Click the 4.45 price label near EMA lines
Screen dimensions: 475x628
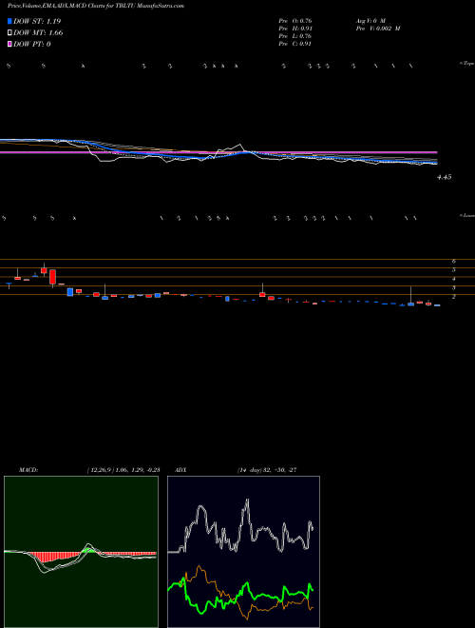pyautogui.click(x=445, y=177)
